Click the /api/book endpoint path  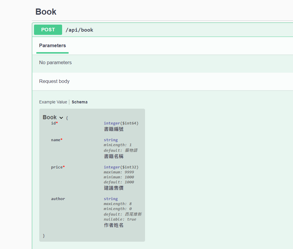[79, 30]
